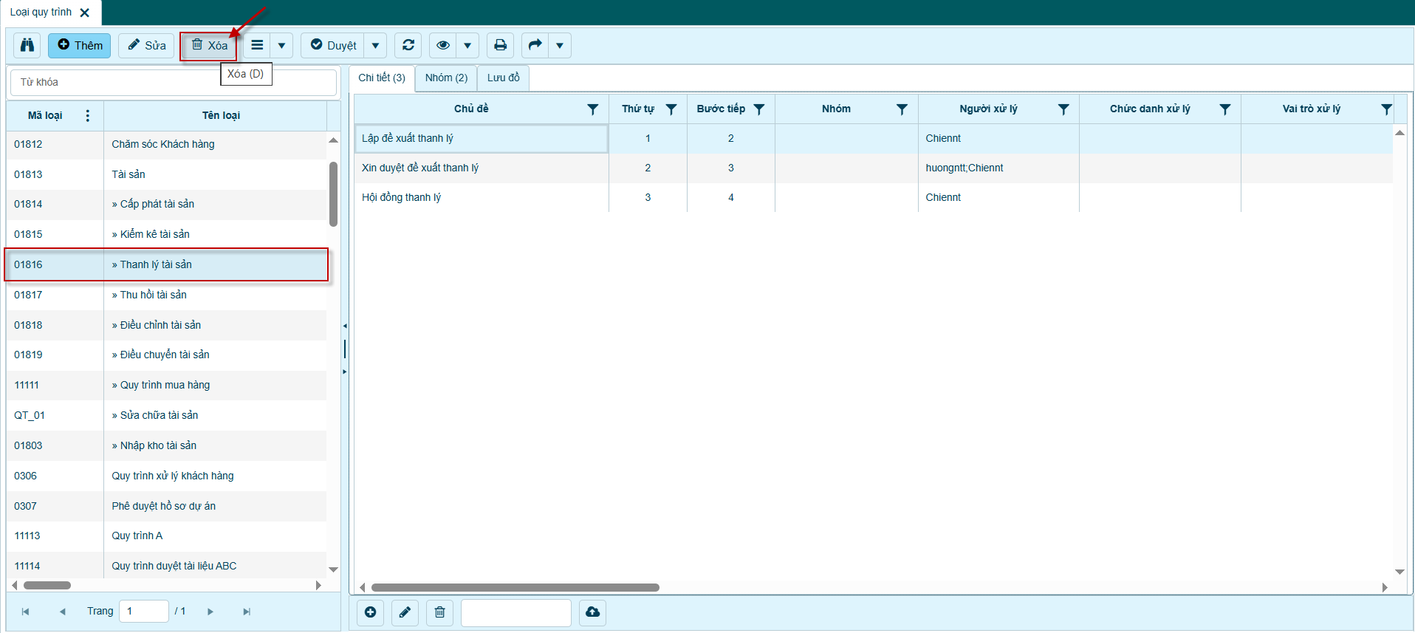This screenshot has height=633, width=1415.
Task: Toggle the filter on Người xử lý column
Action: tap(1063, 109)
